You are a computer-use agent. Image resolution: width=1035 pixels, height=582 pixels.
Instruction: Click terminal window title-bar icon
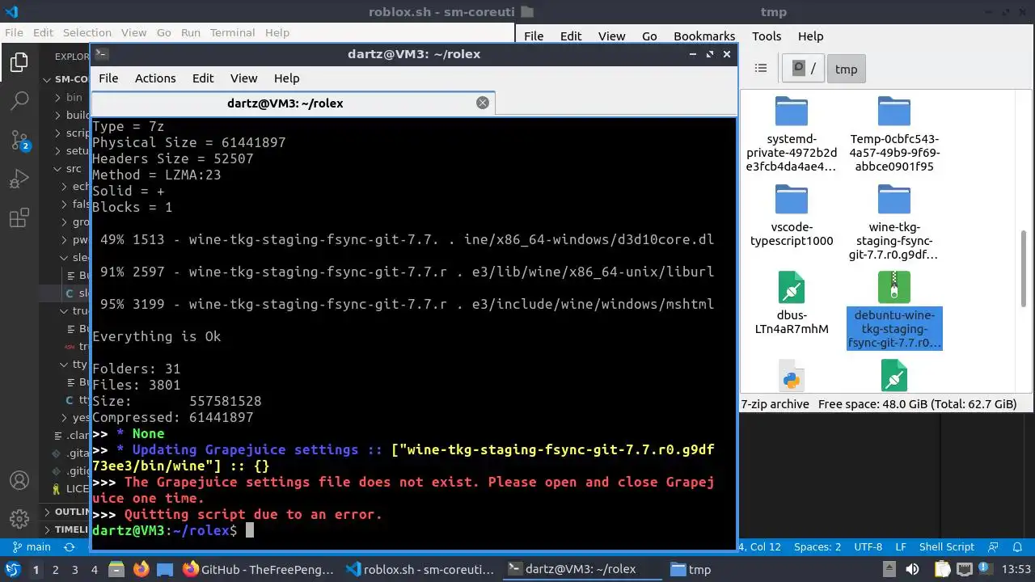click(101, 54)
